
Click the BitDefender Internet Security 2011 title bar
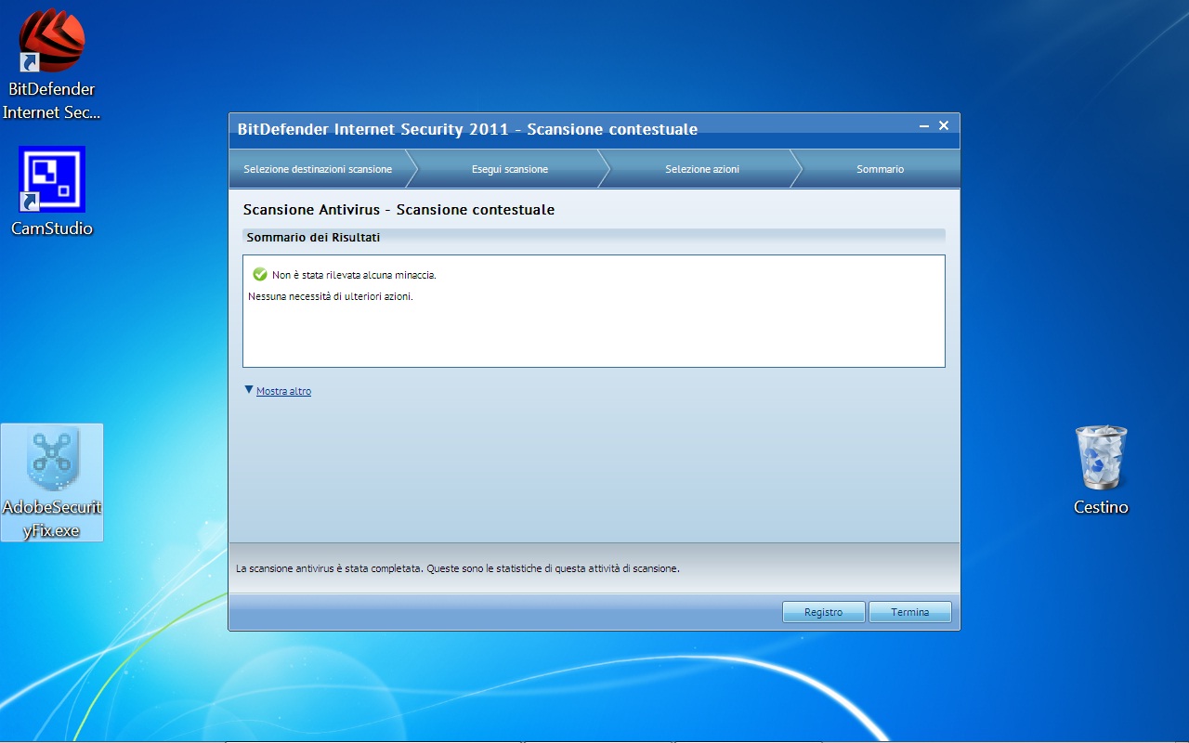[467, 129]
